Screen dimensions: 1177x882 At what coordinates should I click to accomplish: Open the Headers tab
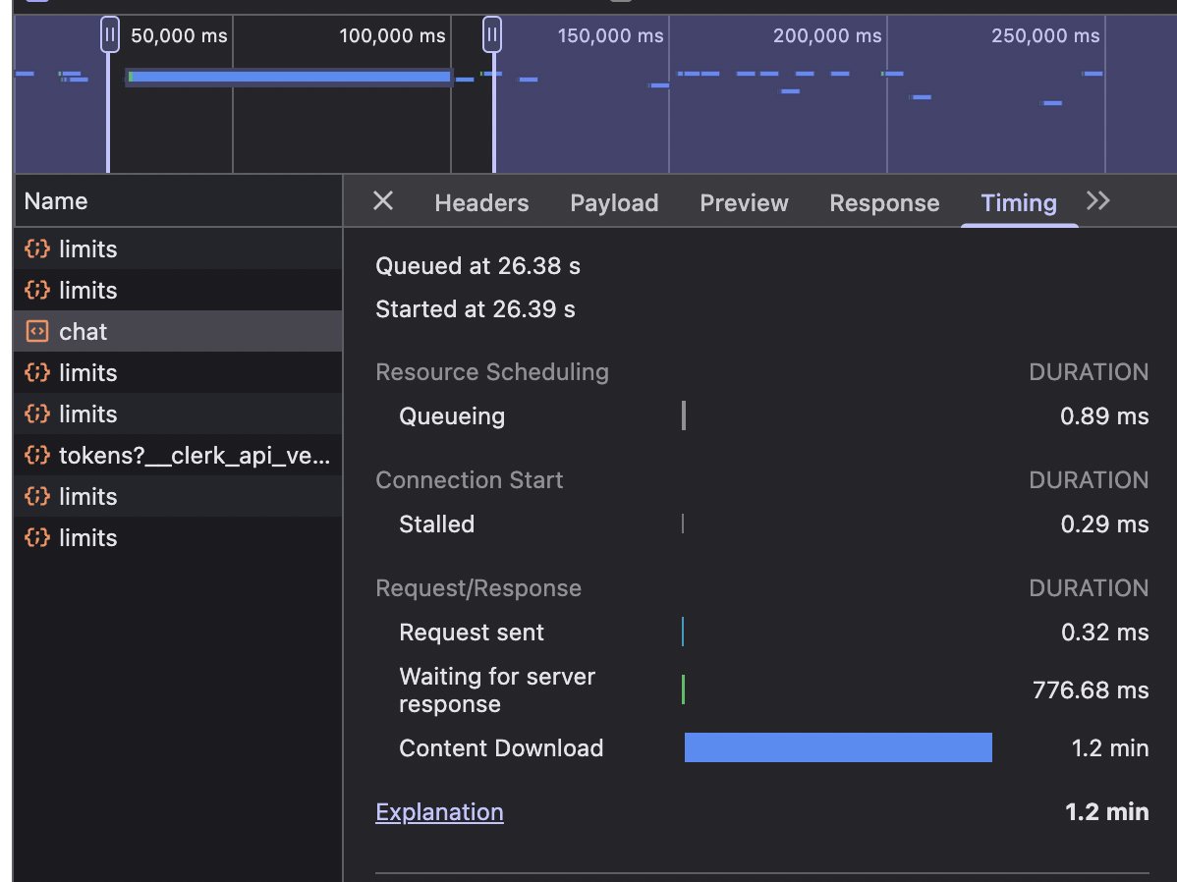tap(481, 202)
